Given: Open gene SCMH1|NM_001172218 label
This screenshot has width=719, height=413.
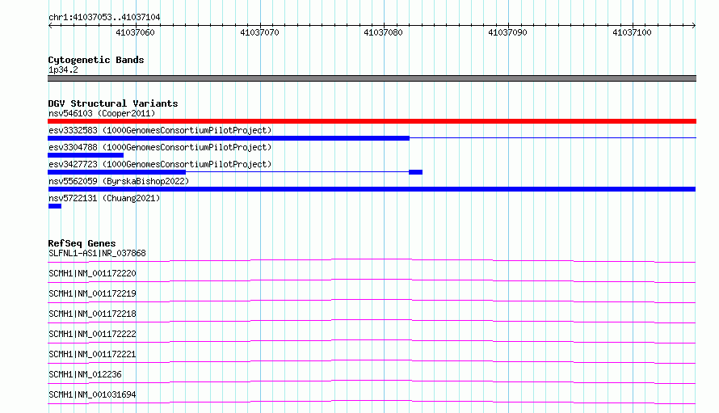Looking at the screenshot, I should coord(92,314).
